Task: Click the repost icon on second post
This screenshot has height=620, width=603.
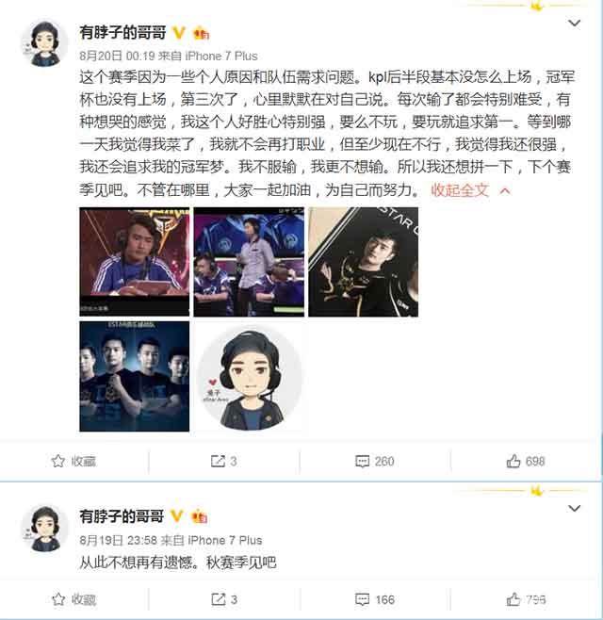Action: pos(218,599)
